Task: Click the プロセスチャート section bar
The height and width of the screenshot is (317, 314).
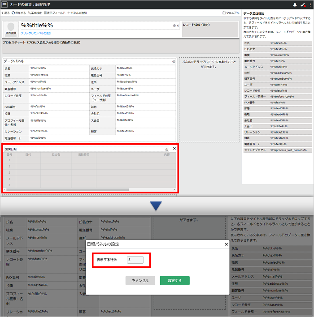Action: click(121, 46)
